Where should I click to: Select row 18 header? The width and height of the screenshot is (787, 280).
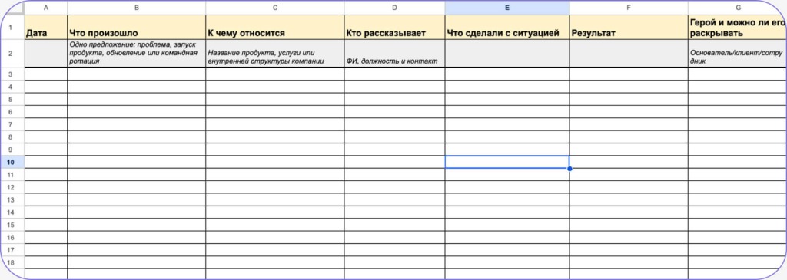point(12,262)
